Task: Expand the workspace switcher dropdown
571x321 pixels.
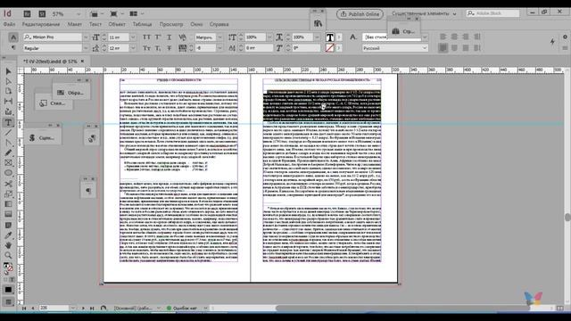Action: (454, 14)
